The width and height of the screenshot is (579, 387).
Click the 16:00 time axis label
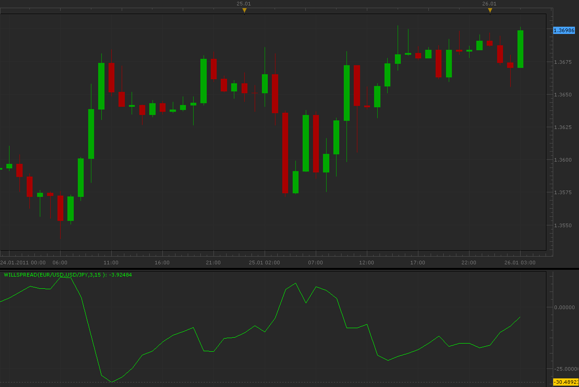pyautogui.click(x=162, y=263)
